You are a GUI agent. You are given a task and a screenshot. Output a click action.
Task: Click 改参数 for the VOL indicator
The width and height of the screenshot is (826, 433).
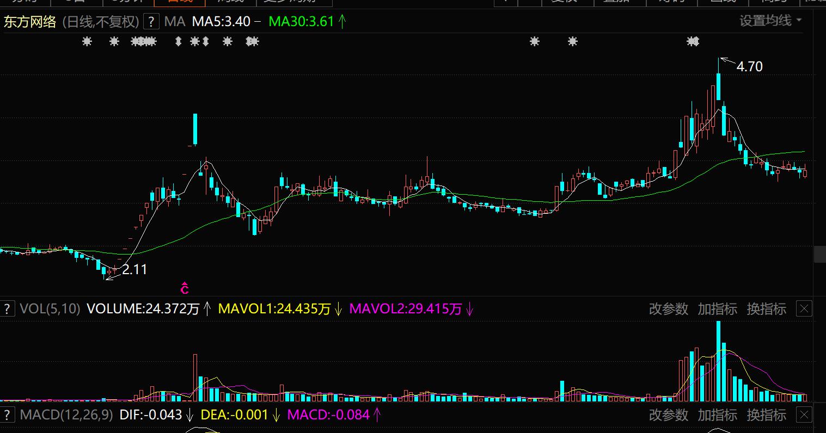(x=668, y=309)
